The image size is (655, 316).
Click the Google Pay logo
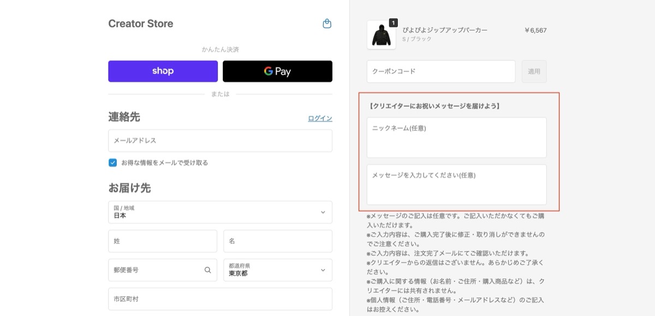(x=277, y=71)
